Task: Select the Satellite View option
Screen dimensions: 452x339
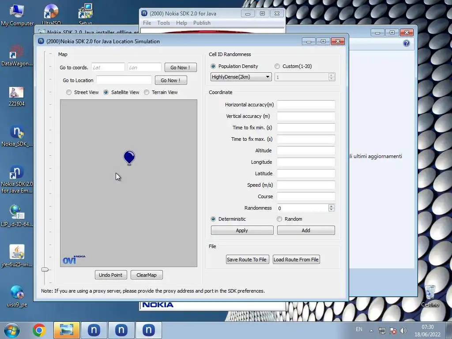Action: coord(121,92)
